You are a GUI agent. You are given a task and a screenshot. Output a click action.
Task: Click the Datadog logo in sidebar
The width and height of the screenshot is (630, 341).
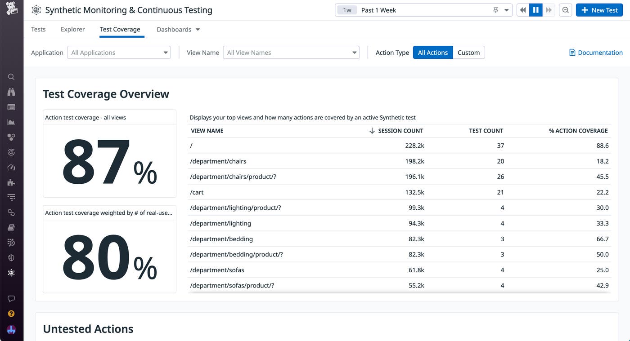12,9
